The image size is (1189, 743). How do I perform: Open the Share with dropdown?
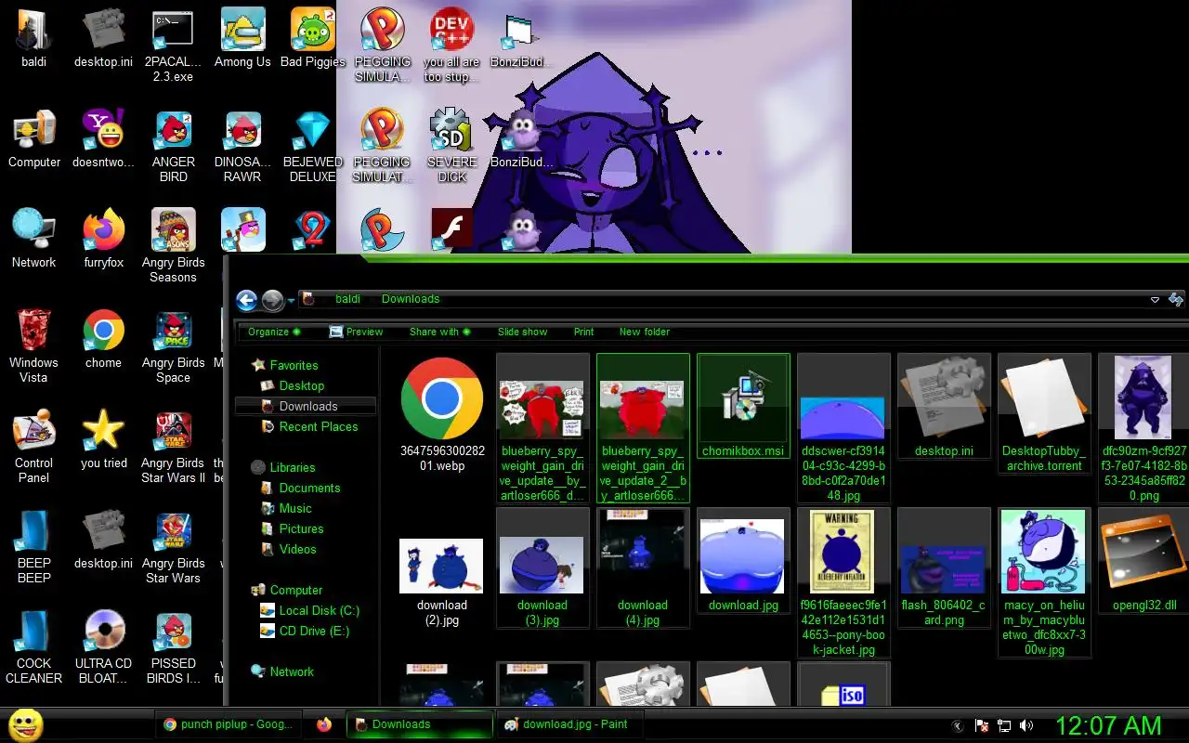(439, 332)
